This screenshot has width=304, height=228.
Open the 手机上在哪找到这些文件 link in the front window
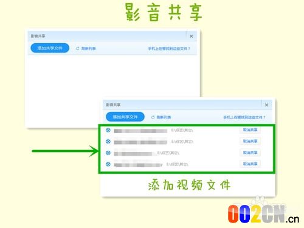[x=244, y=117]
